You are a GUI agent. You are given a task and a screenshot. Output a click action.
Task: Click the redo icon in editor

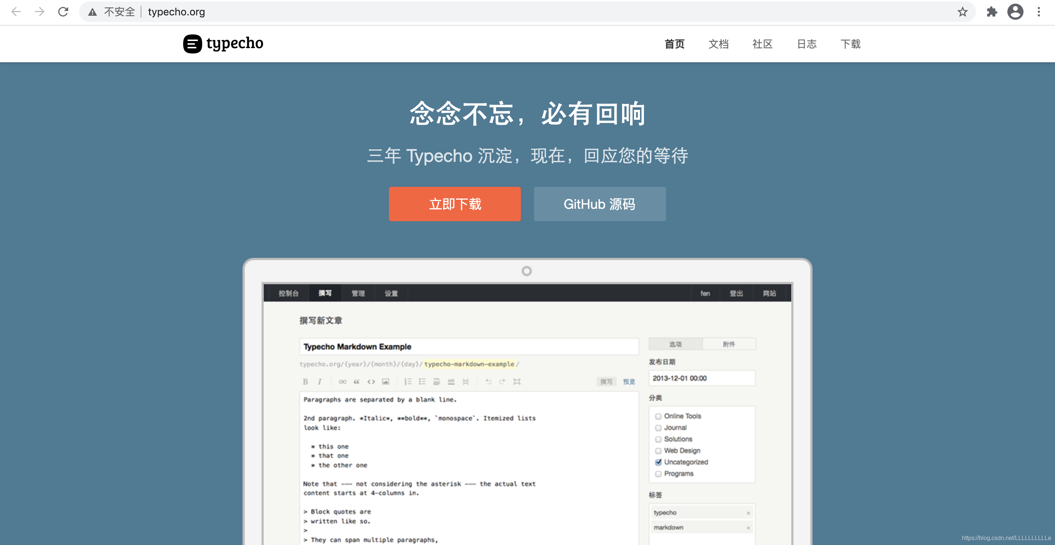(x=502, y=382)
